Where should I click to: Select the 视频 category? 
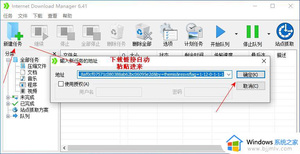pyautogui.click(x=33, y=91)
